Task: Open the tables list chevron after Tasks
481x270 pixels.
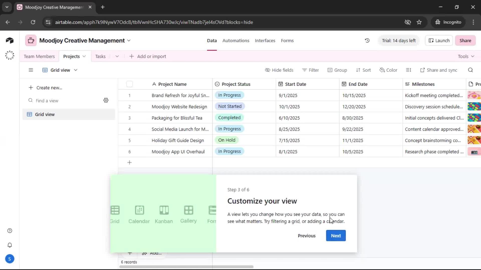Action: tap(117, 56)
